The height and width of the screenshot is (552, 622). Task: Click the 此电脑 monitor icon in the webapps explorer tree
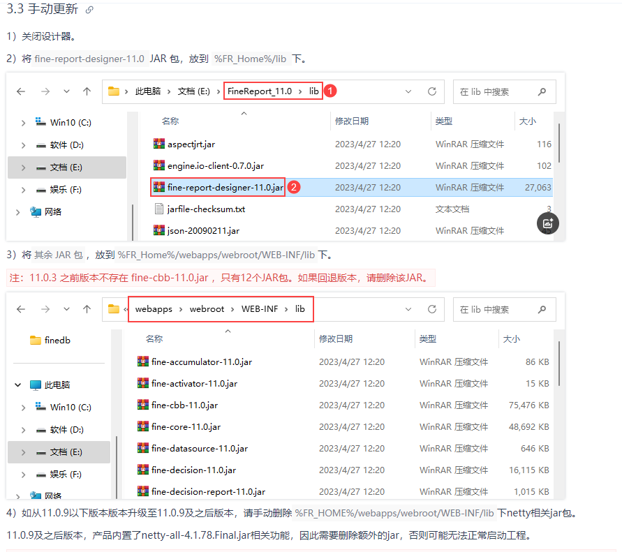pyautogui.click(x=36, y=385)
